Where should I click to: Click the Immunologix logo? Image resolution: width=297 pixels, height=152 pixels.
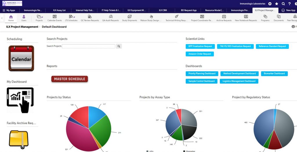coord(12,3)
